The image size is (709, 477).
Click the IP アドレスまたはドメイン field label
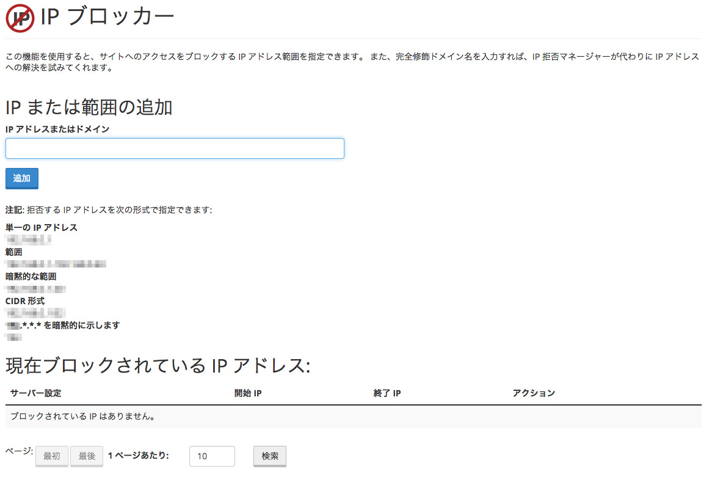[x=57, y=129]
